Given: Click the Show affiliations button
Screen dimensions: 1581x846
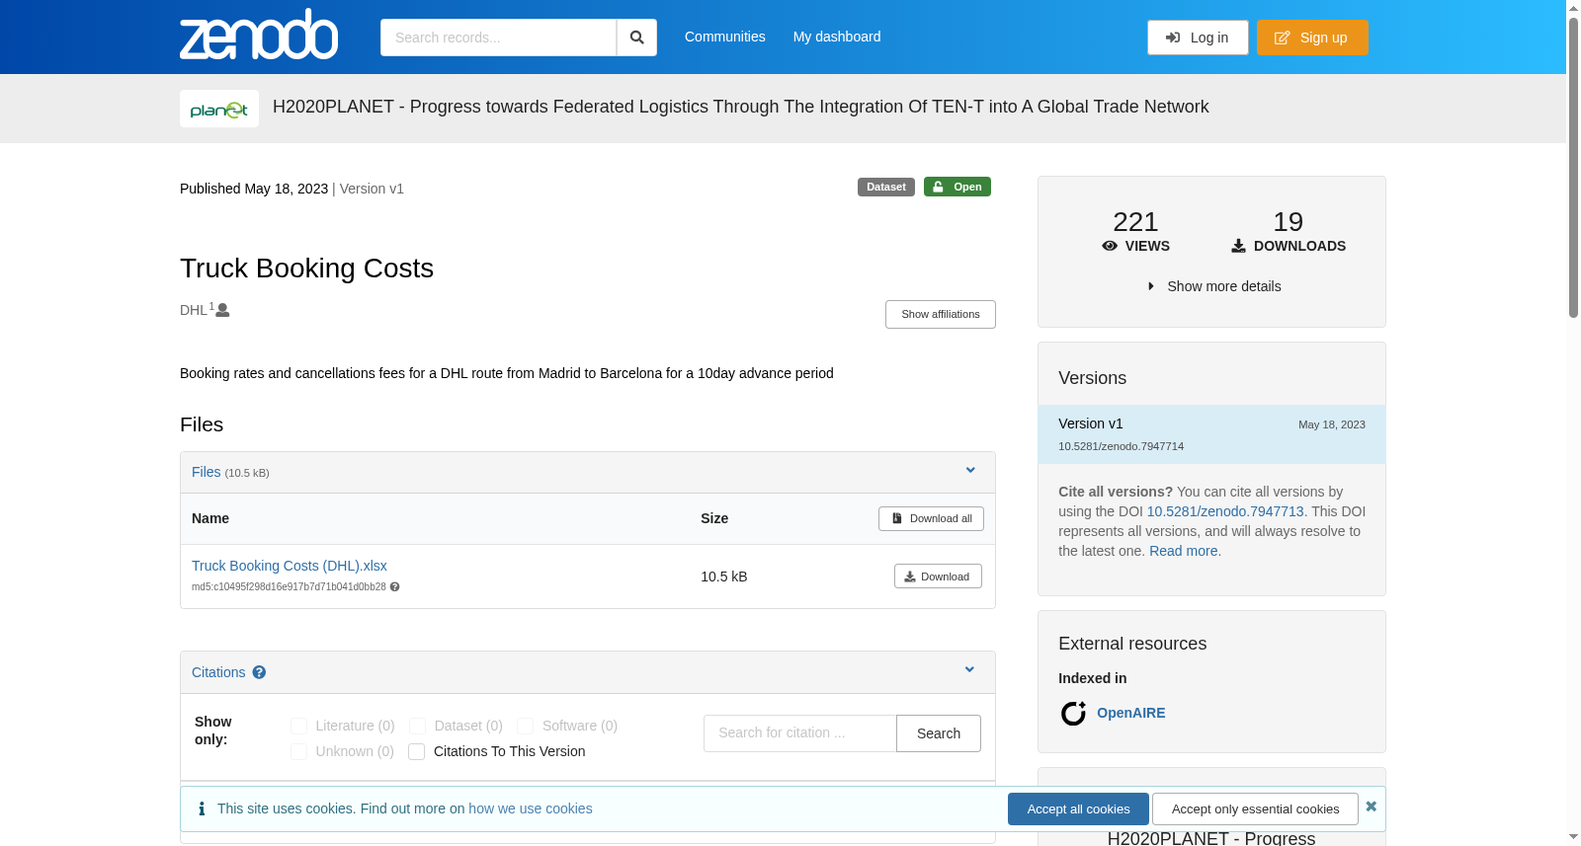Looking at the screenshot, I should 941,314.
